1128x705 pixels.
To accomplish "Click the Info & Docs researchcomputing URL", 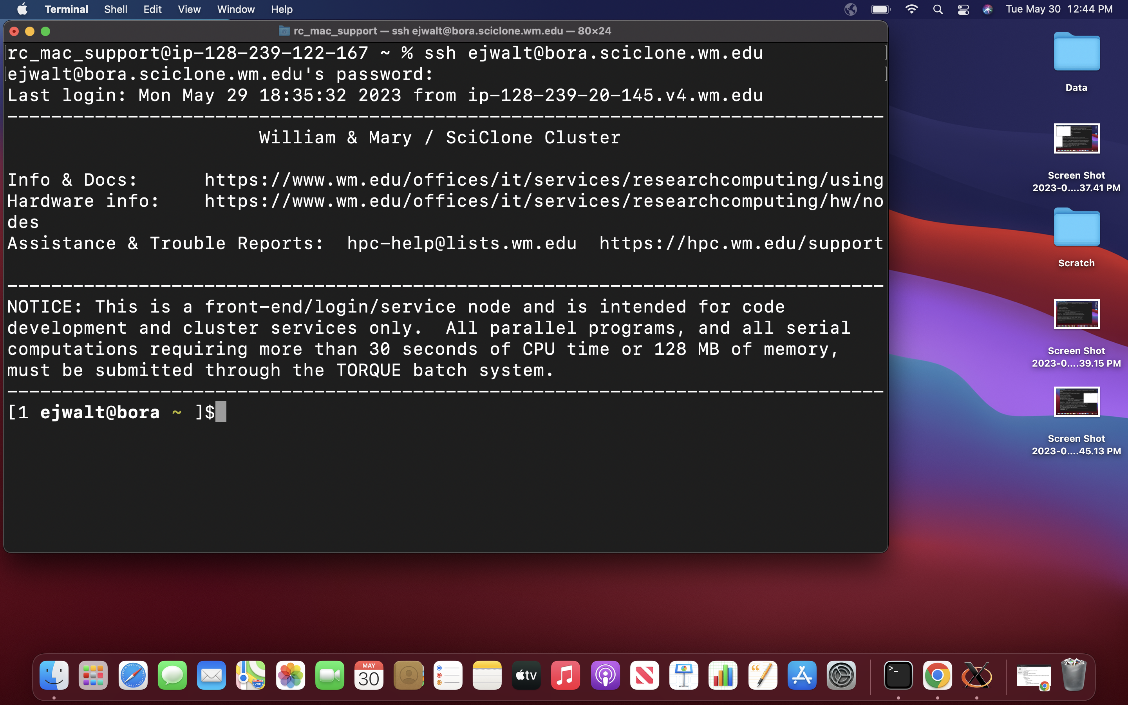I will point(544,180).
